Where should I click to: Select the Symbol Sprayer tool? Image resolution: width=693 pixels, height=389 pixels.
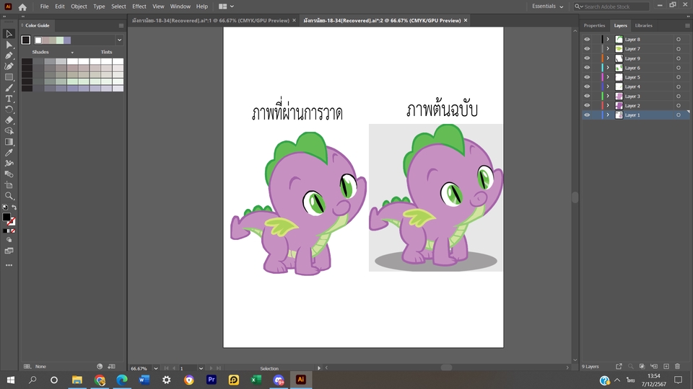pyautogui.click(x=9, y=164)
